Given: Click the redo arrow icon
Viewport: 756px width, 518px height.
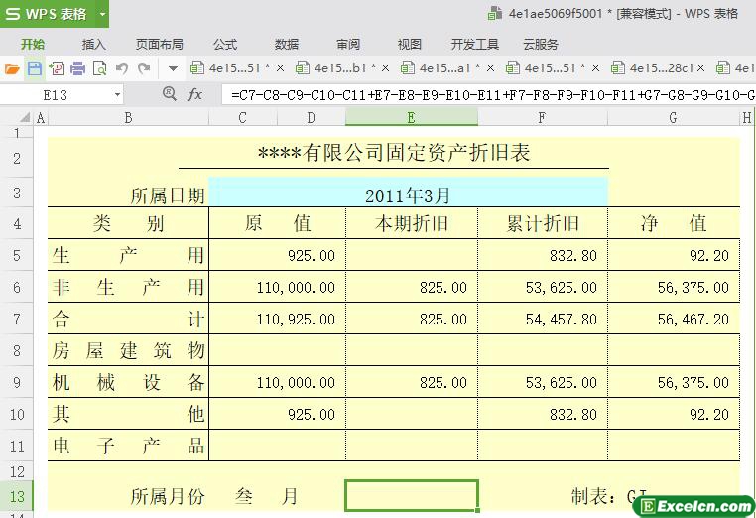Looking at the screenshot, I should [x=144, y=68].
